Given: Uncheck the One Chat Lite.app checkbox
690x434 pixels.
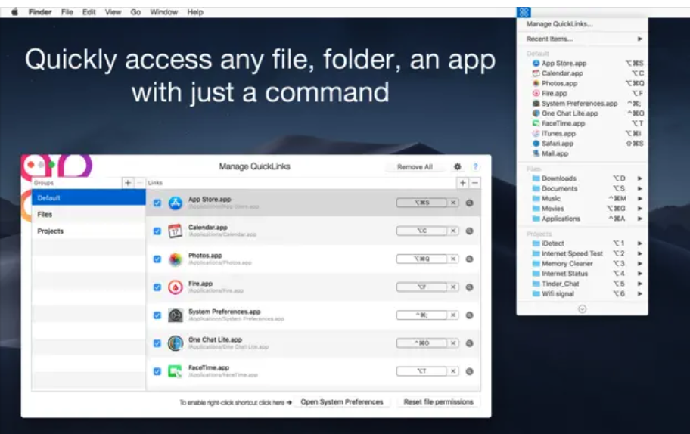Looking at the screenshot, I should [157, 343].
